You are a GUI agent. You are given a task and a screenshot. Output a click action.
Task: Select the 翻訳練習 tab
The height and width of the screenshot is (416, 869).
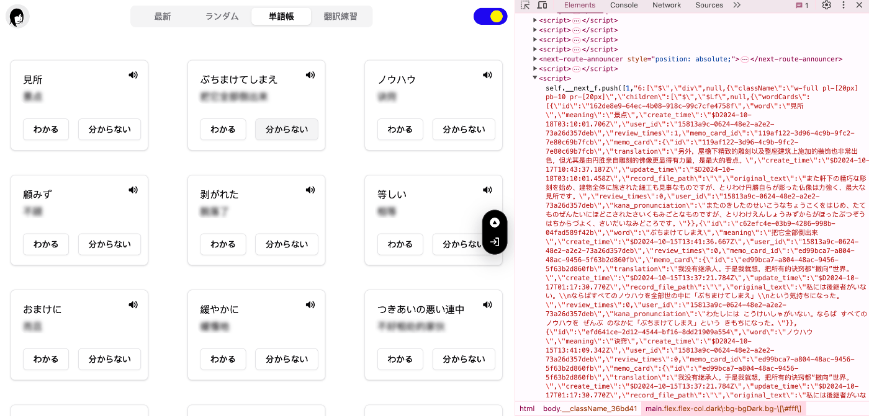(341, 17)
